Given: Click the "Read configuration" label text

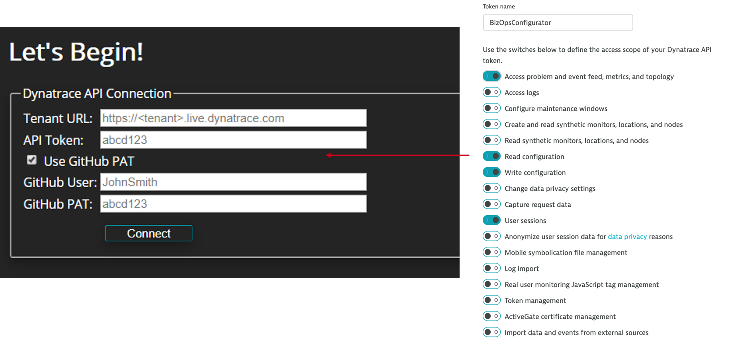Looking at the screenshot, I should pyautogui.click(x=534, y=157).
